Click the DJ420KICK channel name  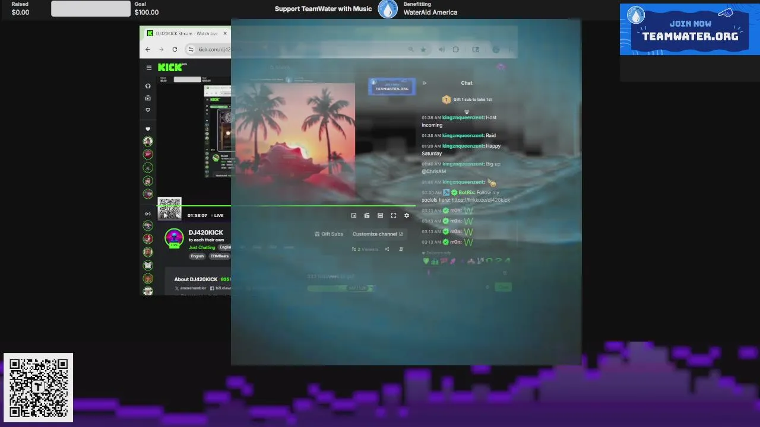[206, 232]
